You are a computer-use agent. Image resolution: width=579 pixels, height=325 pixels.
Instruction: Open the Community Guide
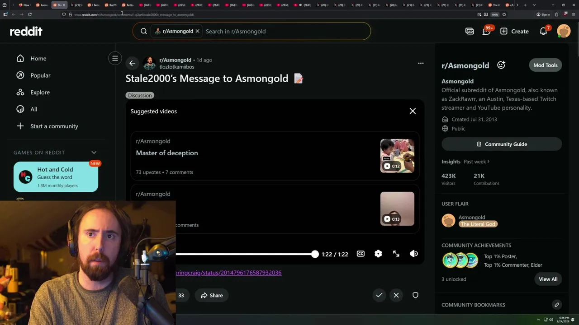pyautogui.click(x=502, y=144)
